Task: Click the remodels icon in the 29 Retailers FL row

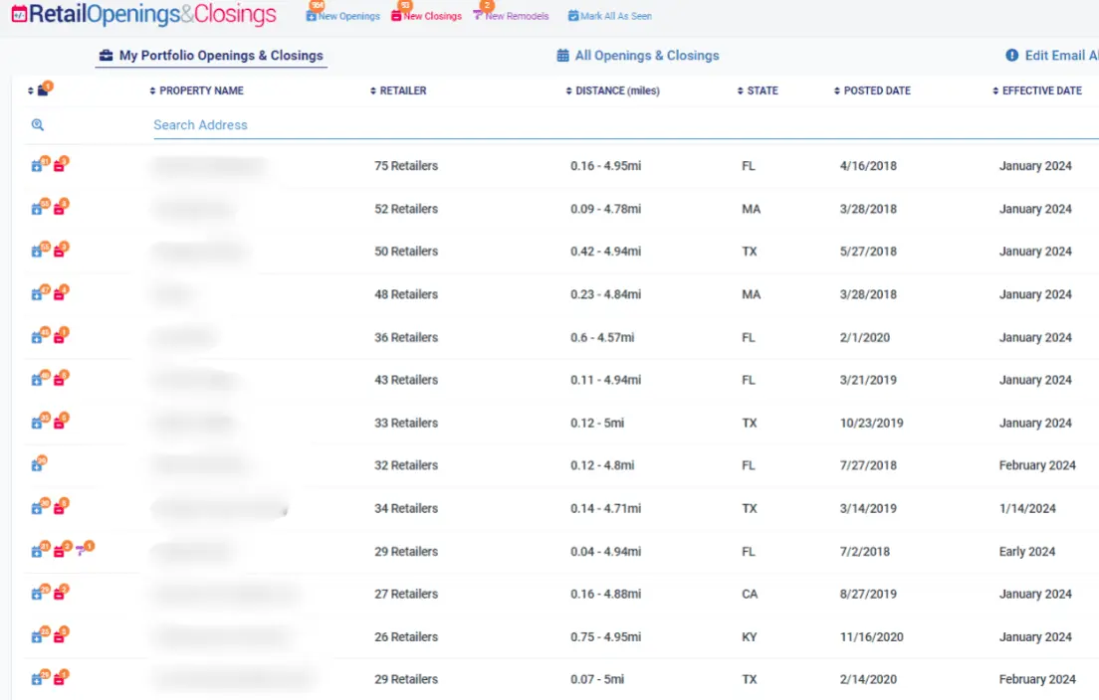Action: click(83, 551)
